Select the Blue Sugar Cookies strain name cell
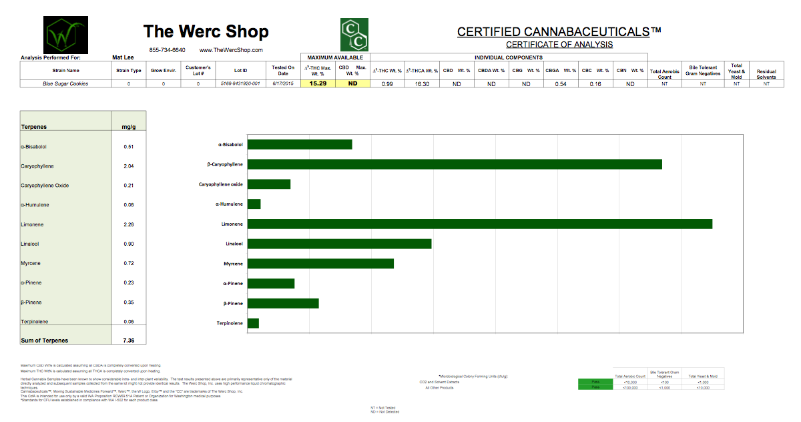 [x=65, y=83]
